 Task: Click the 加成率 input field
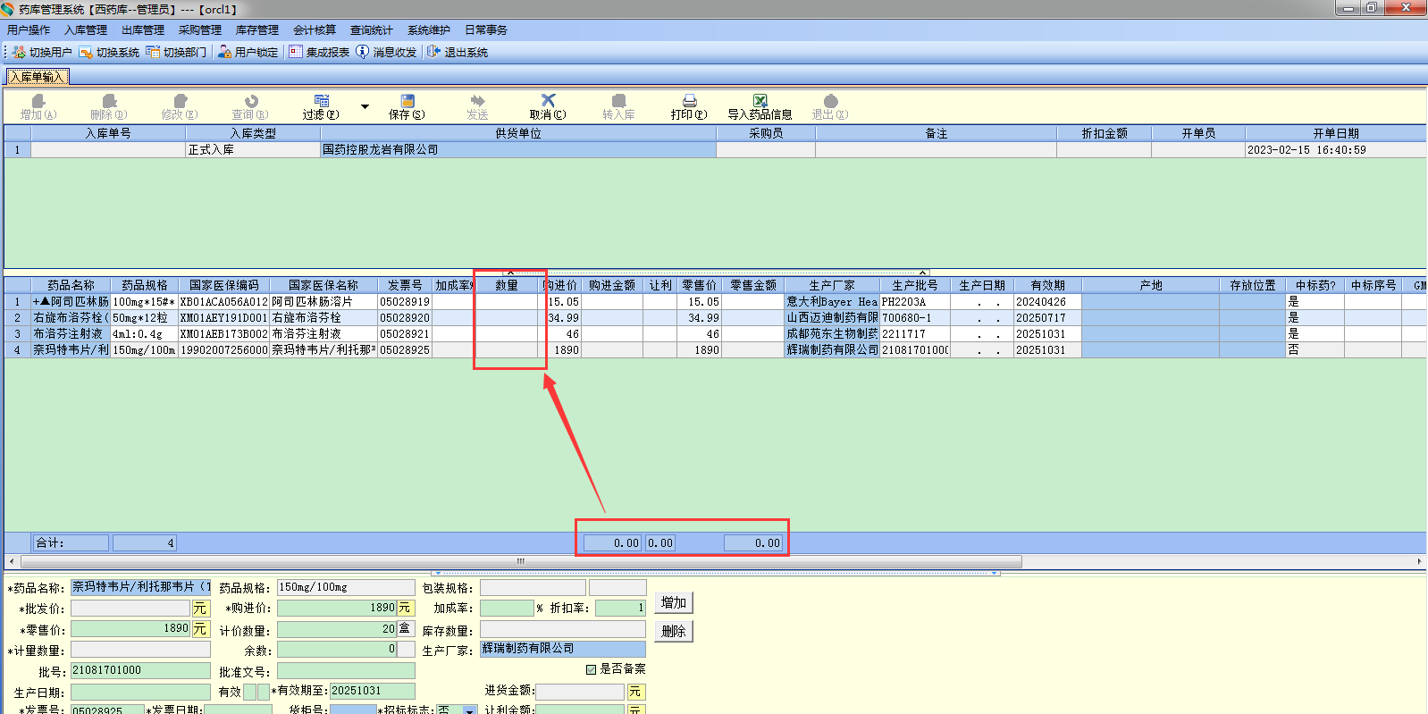coord(507,609)
